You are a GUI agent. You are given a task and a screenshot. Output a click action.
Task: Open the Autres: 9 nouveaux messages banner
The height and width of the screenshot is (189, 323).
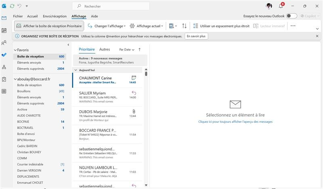click(110, 60)
